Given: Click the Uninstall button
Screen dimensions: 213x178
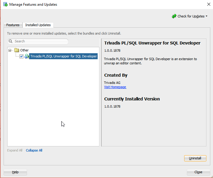Looking at the screenshot, I should coord(195,158).
